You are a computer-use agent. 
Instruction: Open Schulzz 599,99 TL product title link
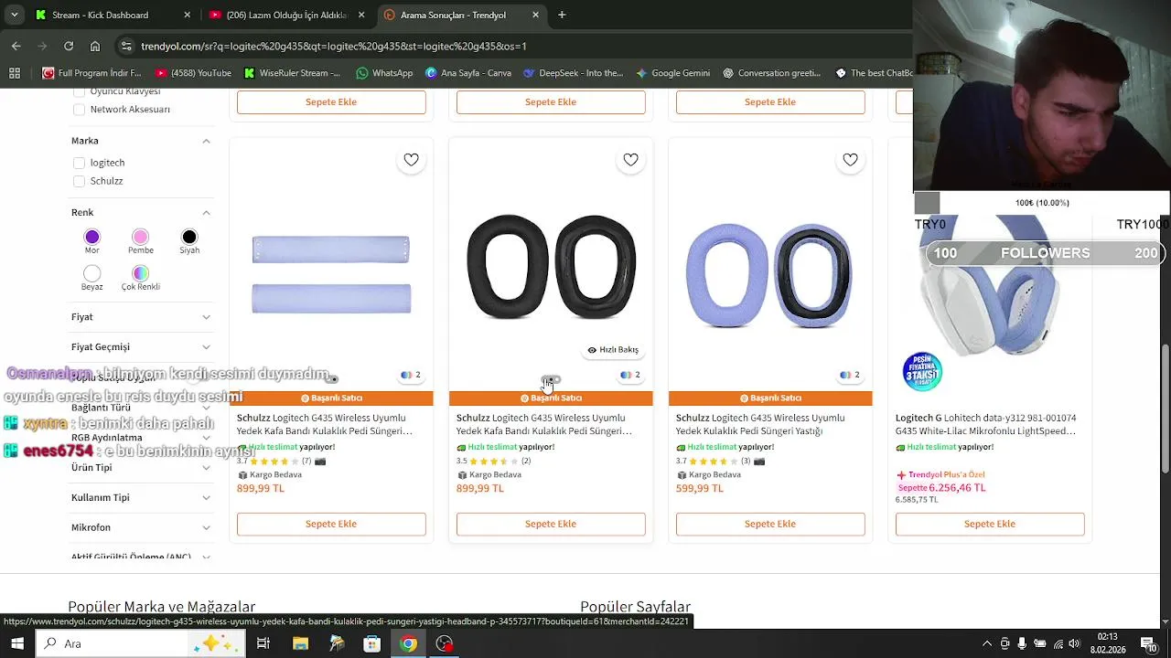tap(760, 424)
